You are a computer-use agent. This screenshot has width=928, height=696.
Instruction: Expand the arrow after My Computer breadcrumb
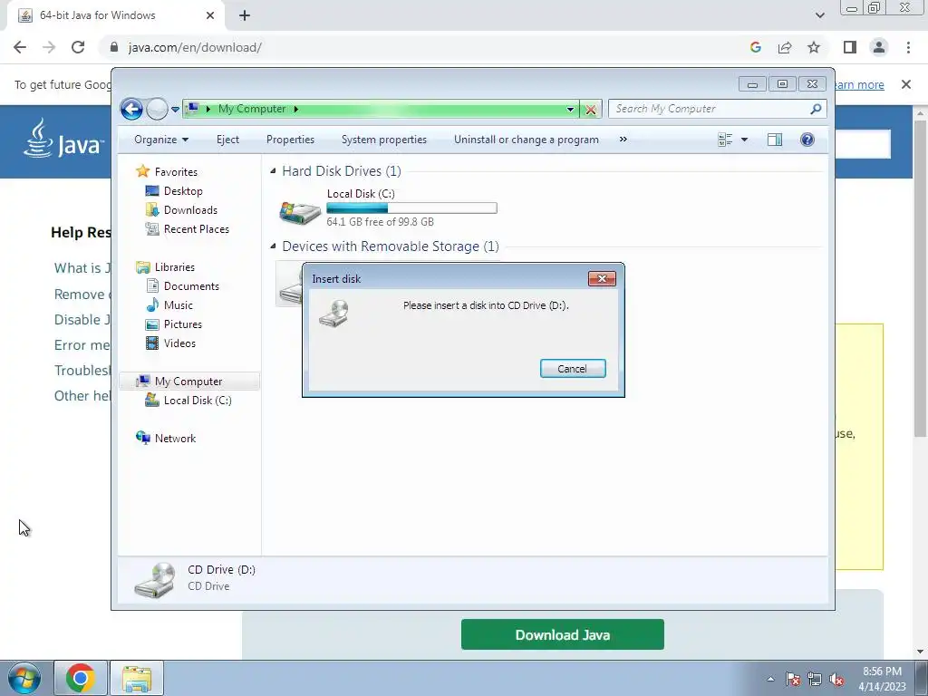[x=296, y=109]
